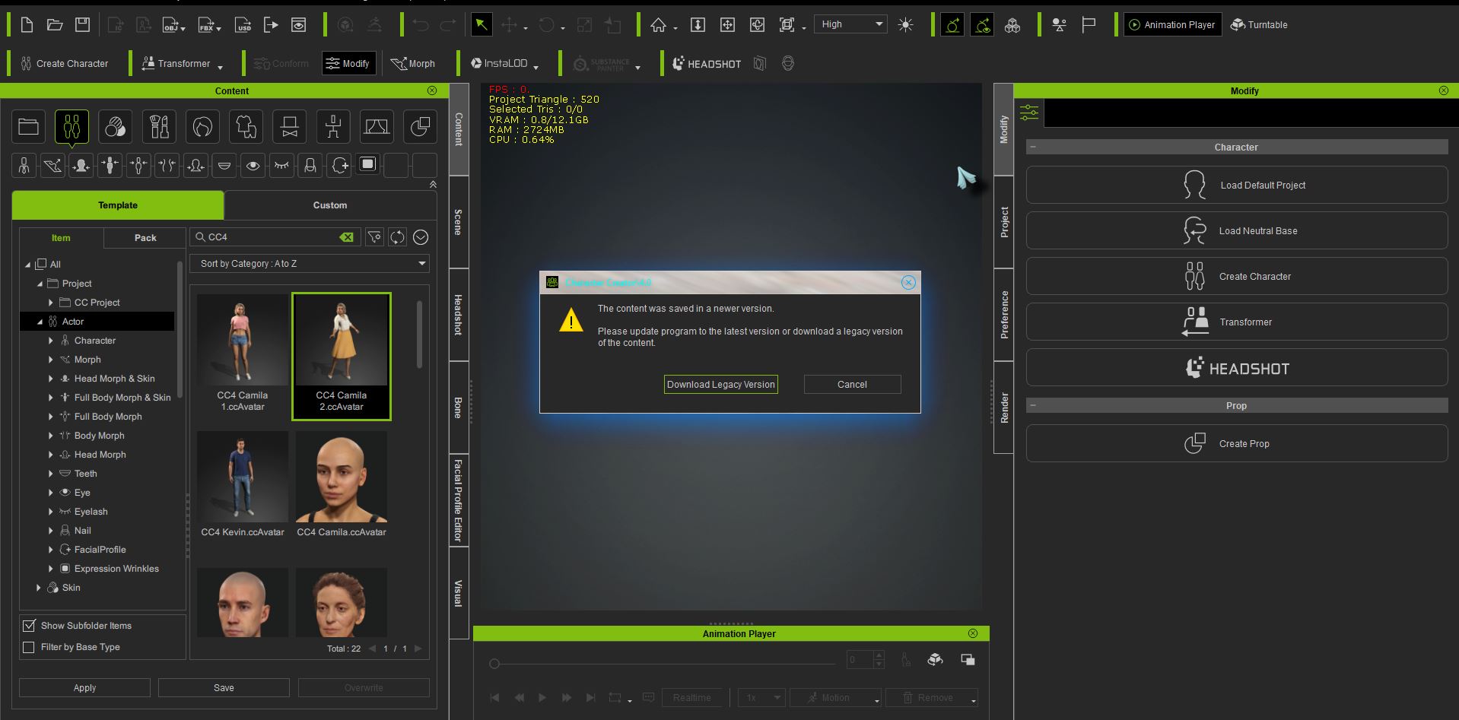Click the Headshot toolbar logo
The width and height of the screenshot is (1459, 720).
pyautogui.click(x=707, y=64)
